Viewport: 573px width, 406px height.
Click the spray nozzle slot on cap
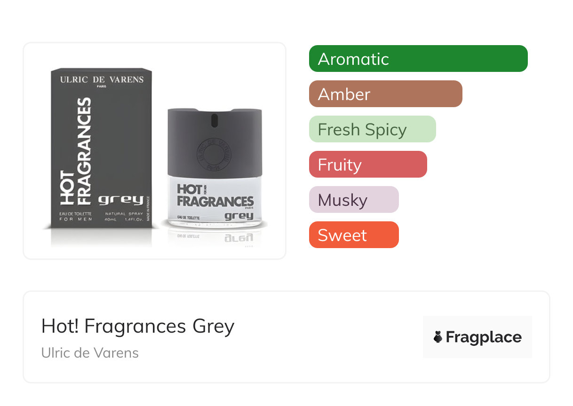(x=215, y=121)
